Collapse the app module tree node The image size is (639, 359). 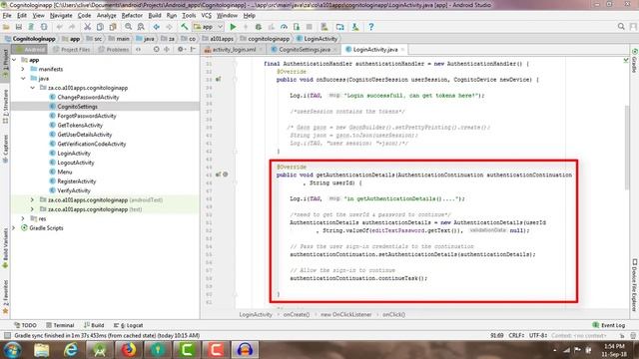[x=15, y=60]
